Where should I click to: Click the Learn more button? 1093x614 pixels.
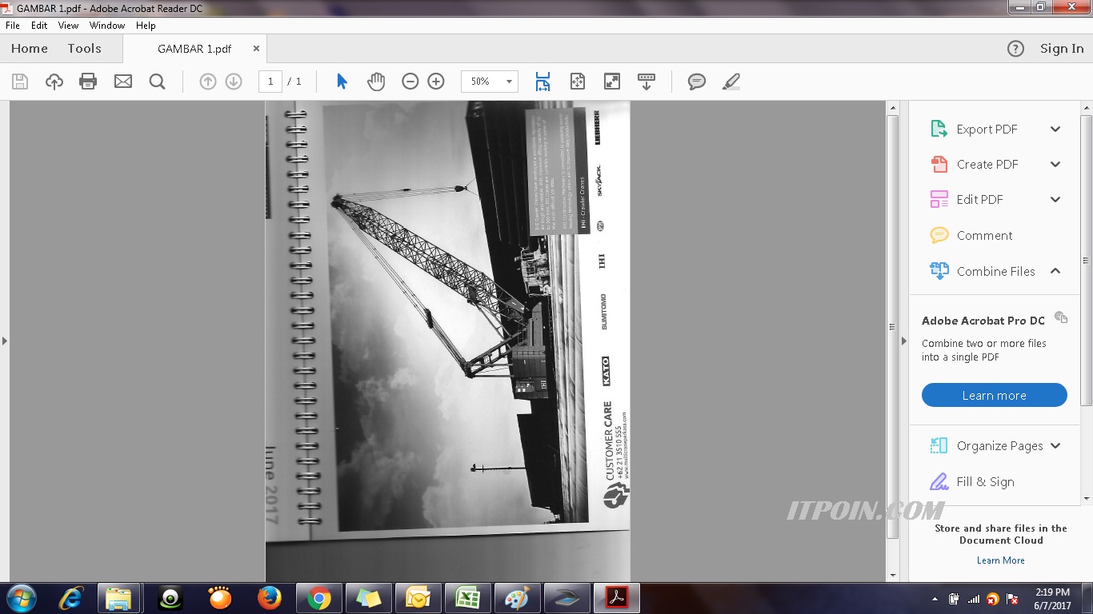click(994, 395)
